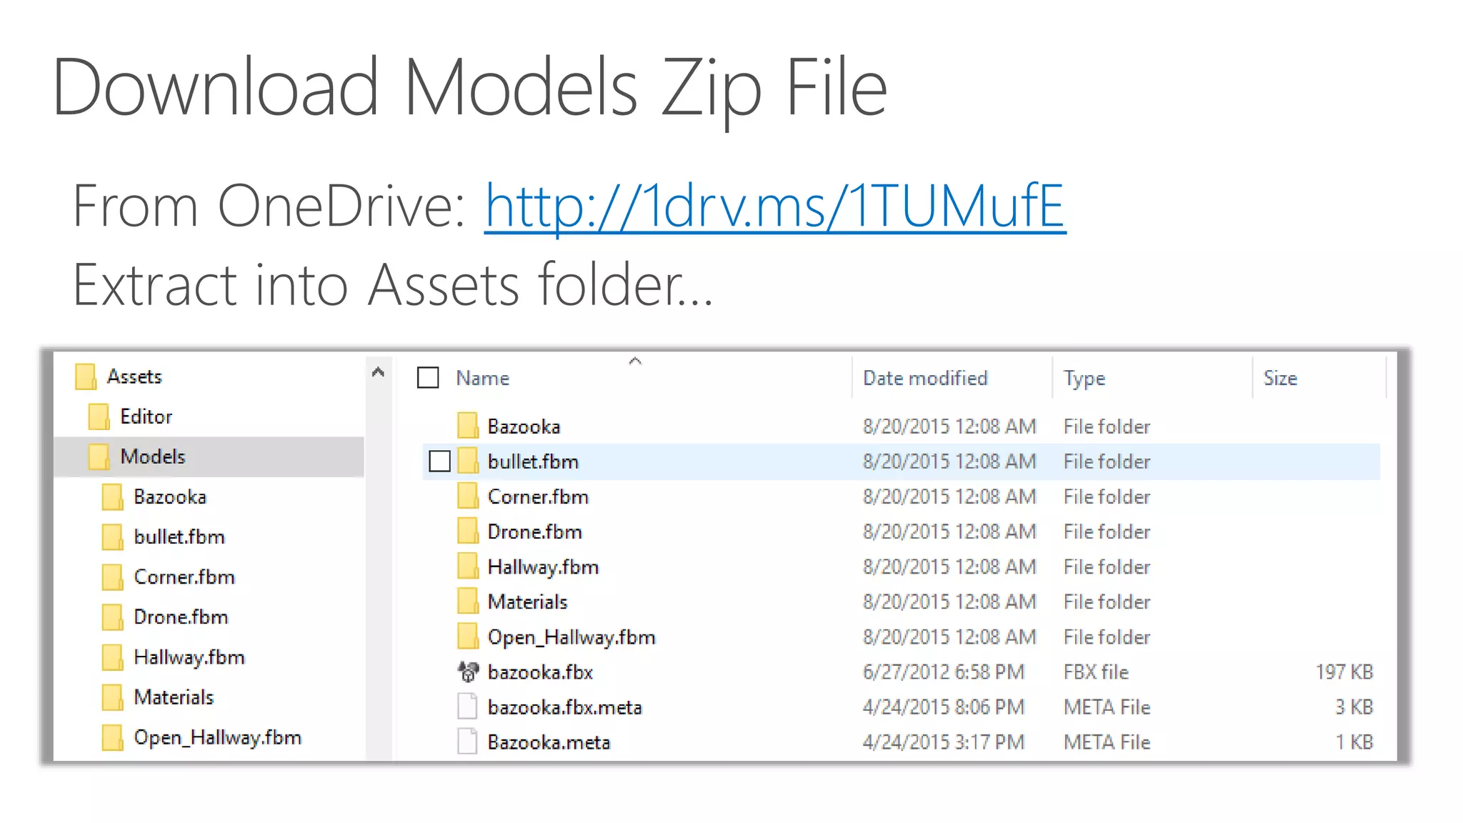Sort files by Date modified column

(924, 378)
